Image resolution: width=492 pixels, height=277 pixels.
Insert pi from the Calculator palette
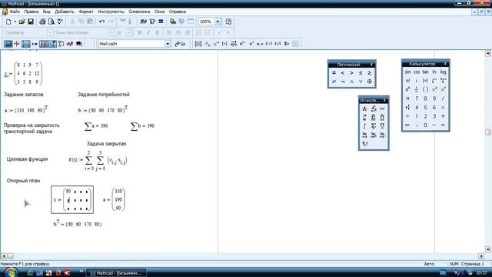[x=407, y=98]
